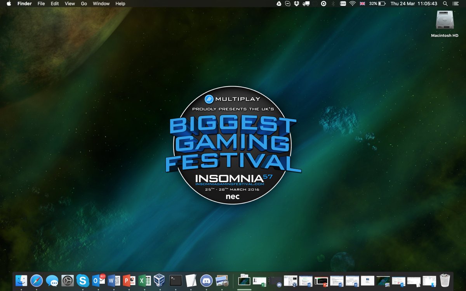This screenshot has height=291, width=466.
Task: Open Outlook with the 801 badge
Action: 98,280
